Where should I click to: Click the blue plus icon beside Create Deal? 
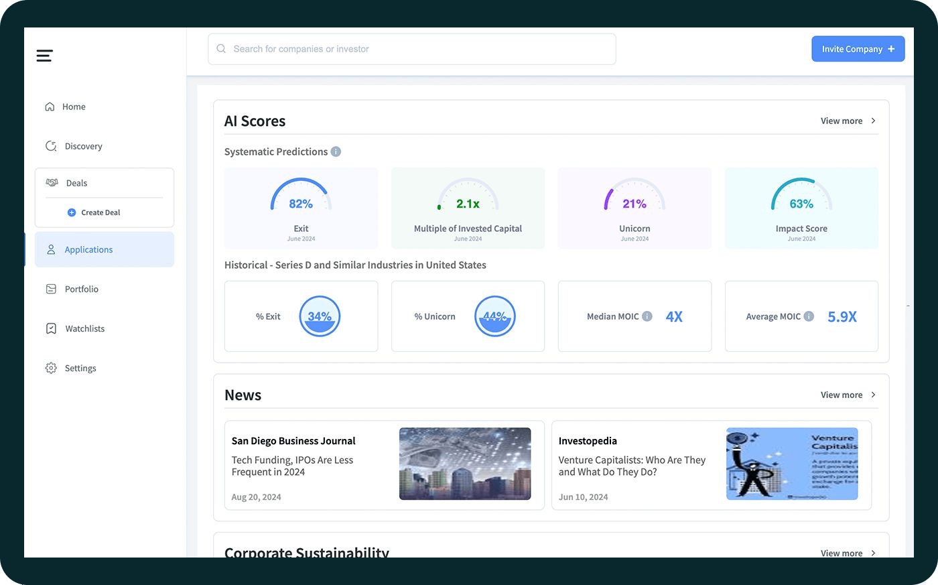[72, 212]
